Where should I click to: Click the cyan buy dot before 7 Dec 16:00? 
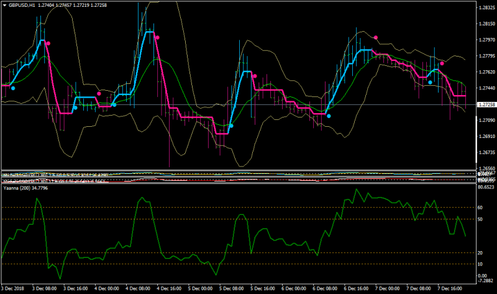tap(430, 83)
